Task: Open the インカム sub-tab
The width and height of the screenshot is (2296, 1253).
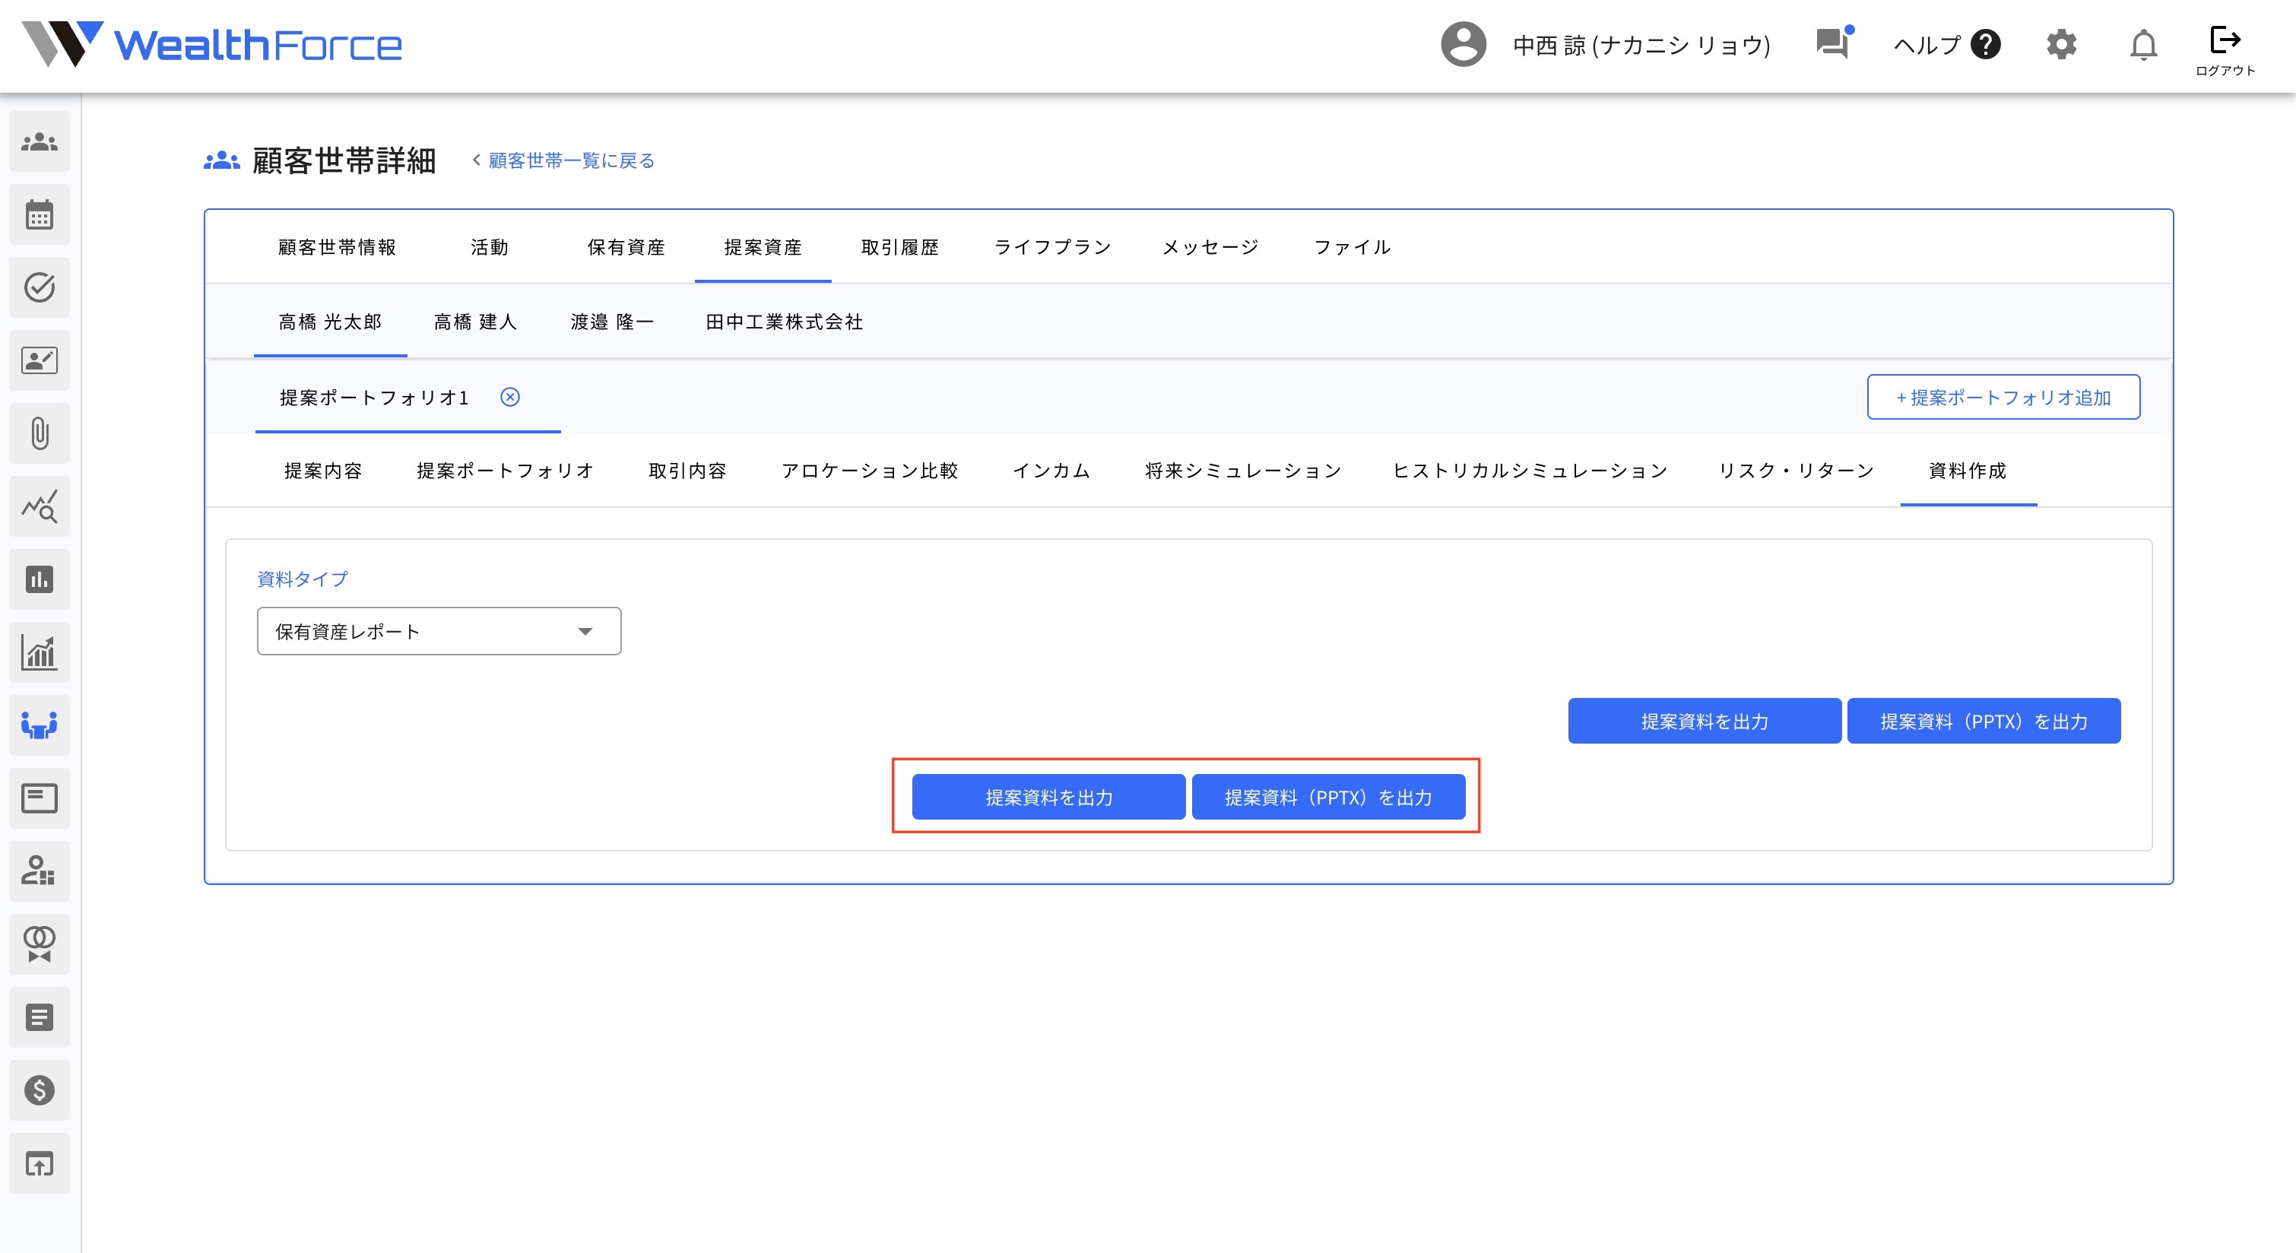Action: point(1051,471)
